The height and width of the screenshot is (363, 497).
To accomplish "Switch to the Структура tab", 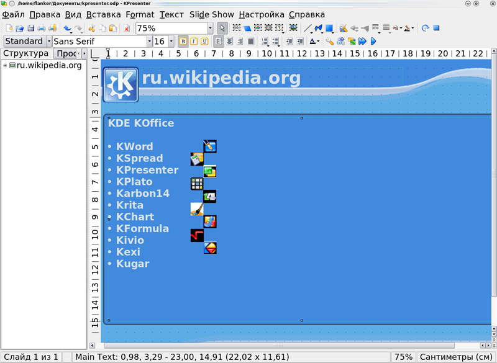I will [x=26, y=53].
